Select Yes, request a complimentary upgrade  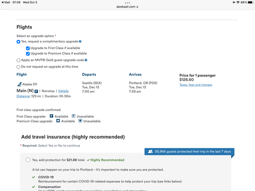point(18,42)
